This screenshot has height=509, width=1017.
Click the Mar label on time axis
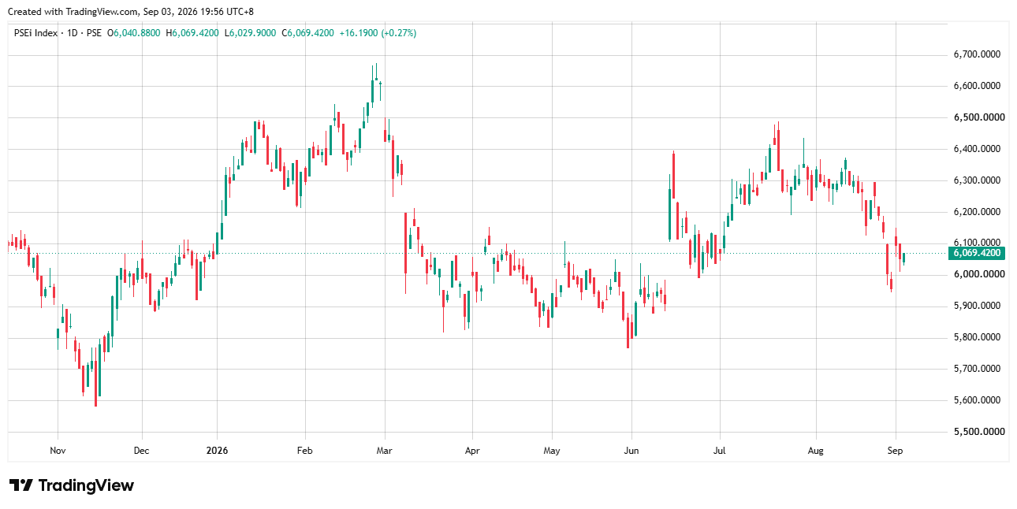pyautogui.click(x=385, y=451)
